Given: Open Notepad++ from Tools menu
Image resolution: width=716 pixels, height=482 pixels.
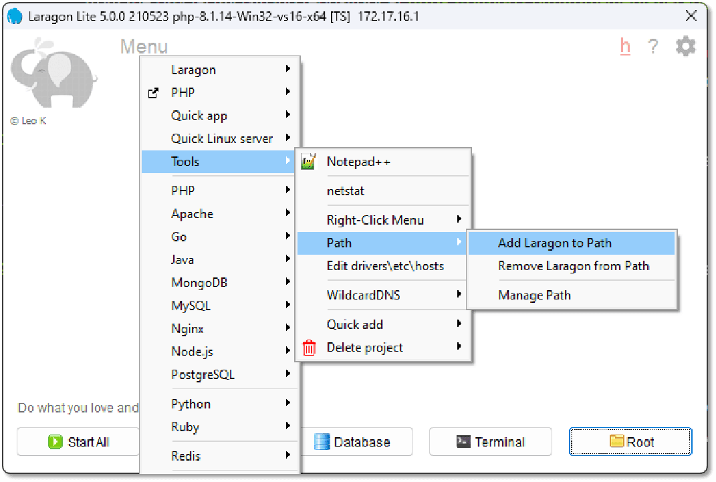Looking at the screenshot, I should click(384, 162).
